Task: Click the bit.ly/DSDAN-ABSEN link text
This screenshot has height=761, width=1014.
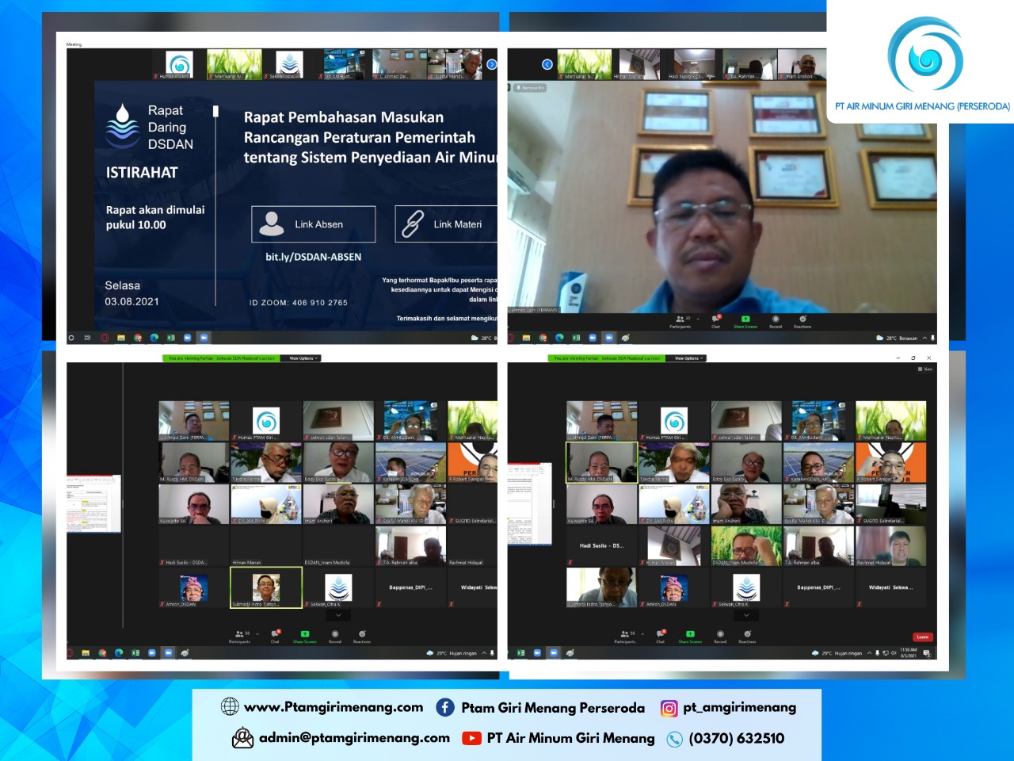Action: point(313,257)
